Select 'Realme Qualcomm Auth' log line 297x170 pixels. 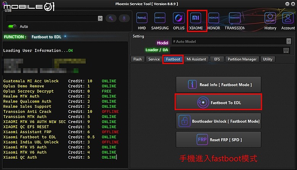60,101
